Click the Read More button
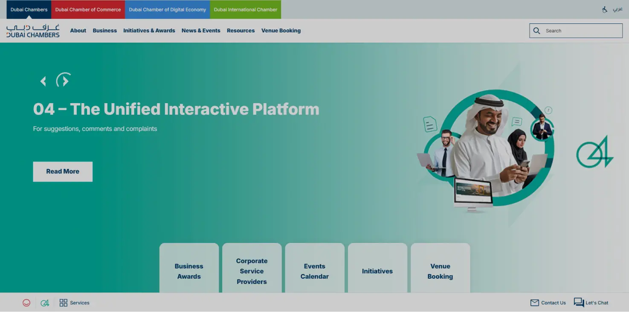Image resolution: width=629 pixels, height=312 pixels. [x=63, y=172]
